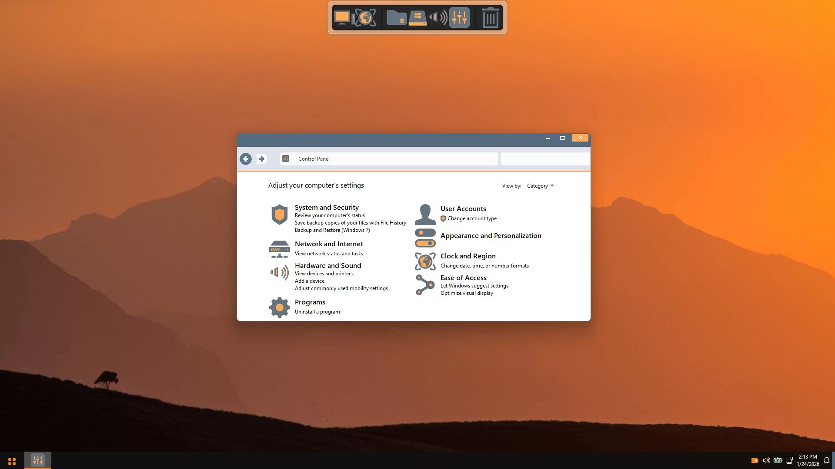Screen dimensions: 835x469
Task: Click the Recycle Bin icon in the dock
Action: click(x=490, y=18)
